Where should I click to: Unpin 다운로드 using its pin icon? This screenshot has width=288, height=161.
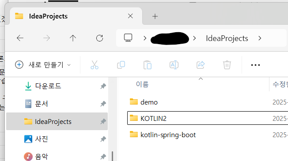tap(103, 86)
